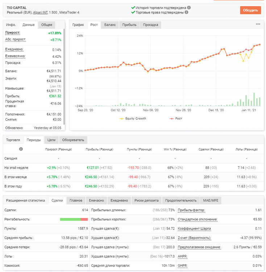The width and height of the screenshot is (266, 272).
Task: Click the Прирост (Разница) column header
Action: tap(58, 149)
